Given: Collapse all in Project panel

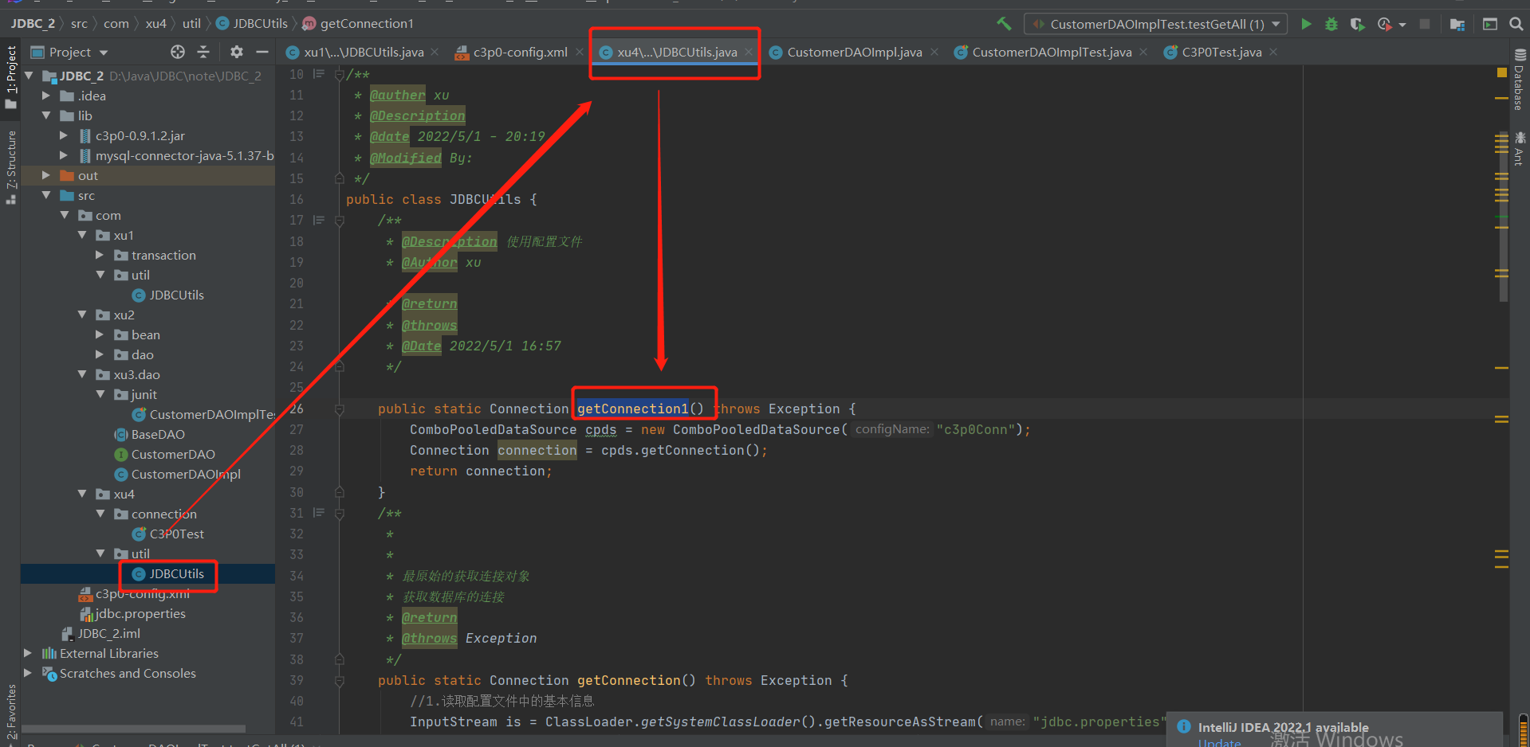Looking at the screenshot, I should point(203,52).
